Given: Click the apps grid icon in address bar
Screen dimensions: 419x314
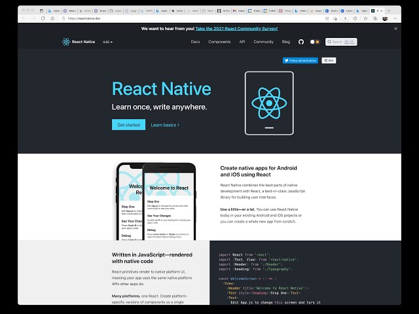Looking at the screenshot, I should 327,18.
